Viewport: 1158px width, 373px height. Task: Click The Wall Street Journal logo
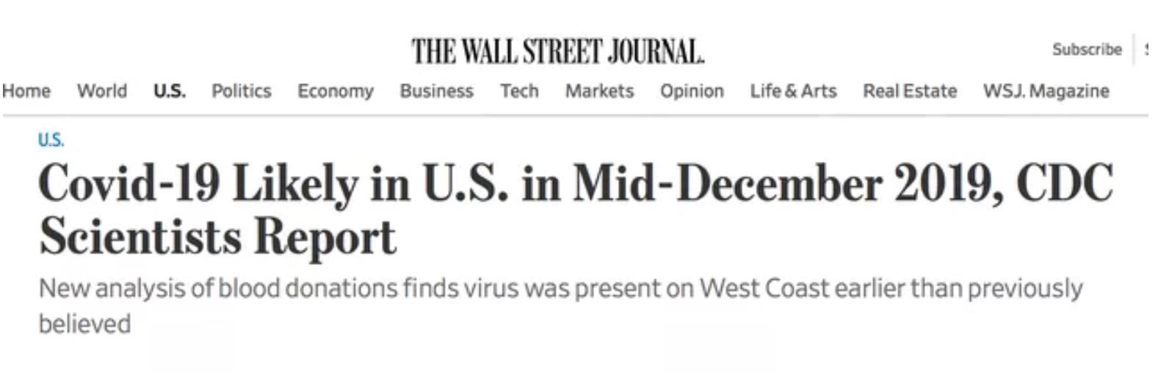(557, 51)
